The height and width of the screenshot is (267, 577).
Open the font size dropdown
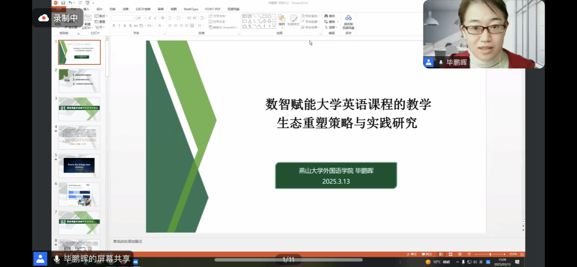pyautogui.click(x=145, y=18)
